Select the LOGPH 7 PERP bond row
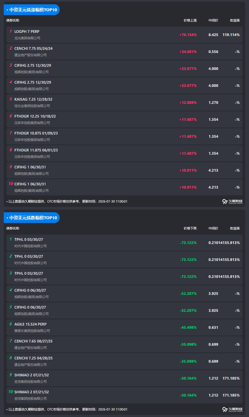The image size is (249, 417). point(124,35)
